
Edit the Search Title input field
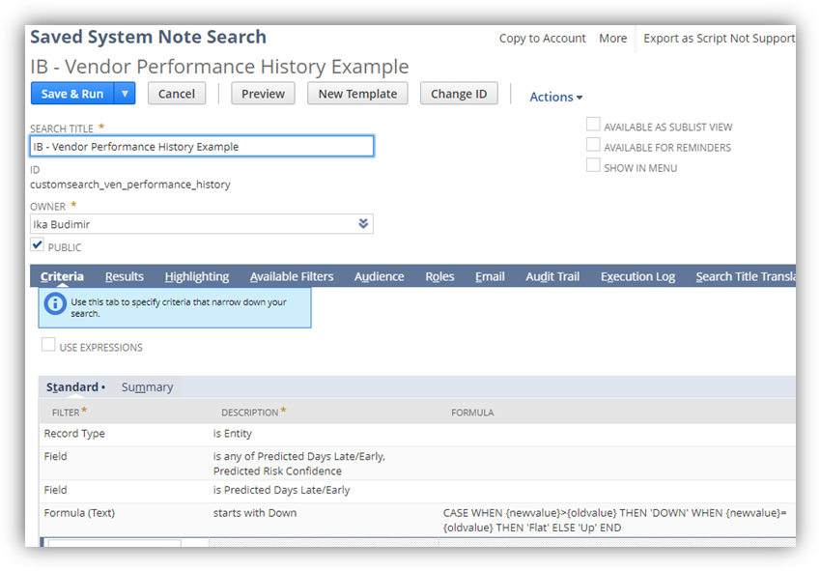tap(200, 145)
